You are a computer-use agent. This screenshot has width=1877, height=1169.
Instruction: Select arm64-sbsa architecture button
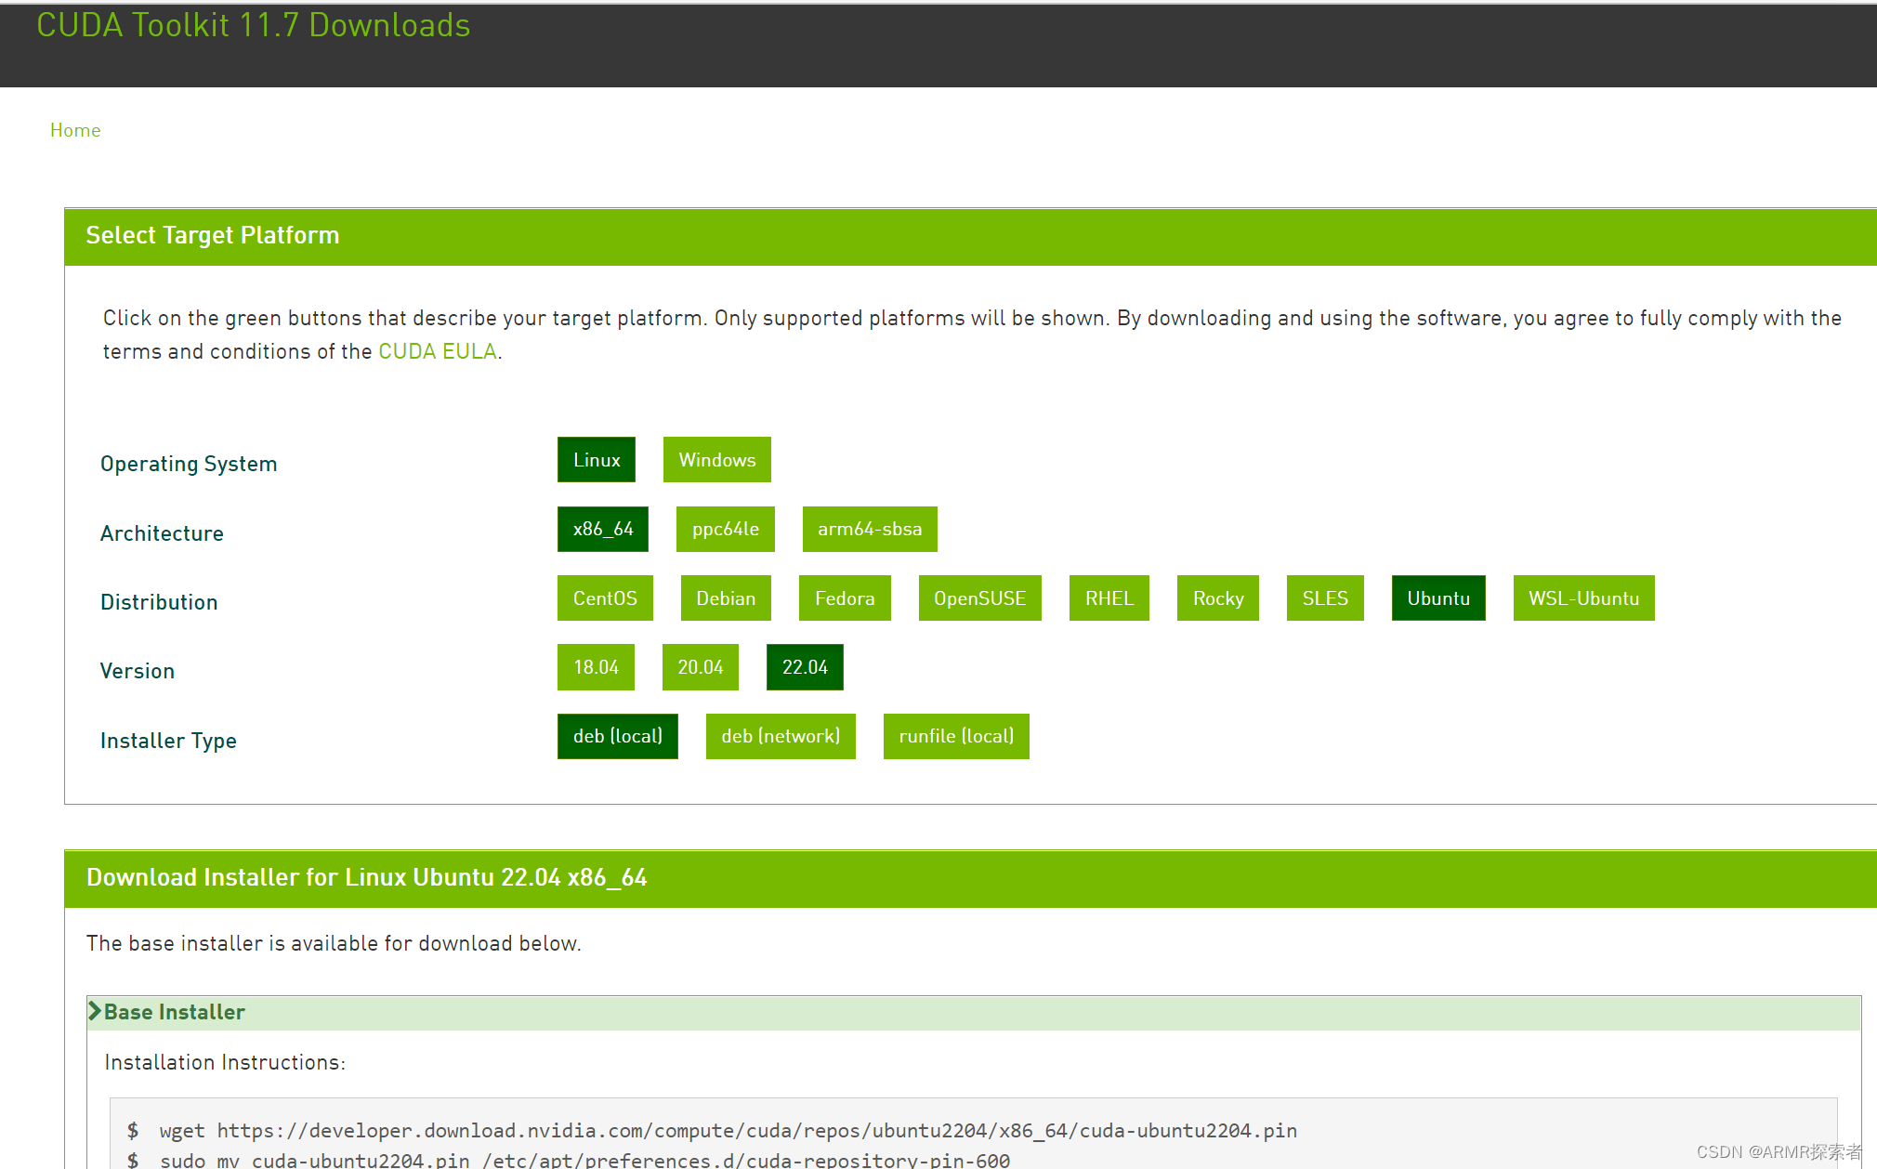869,529
